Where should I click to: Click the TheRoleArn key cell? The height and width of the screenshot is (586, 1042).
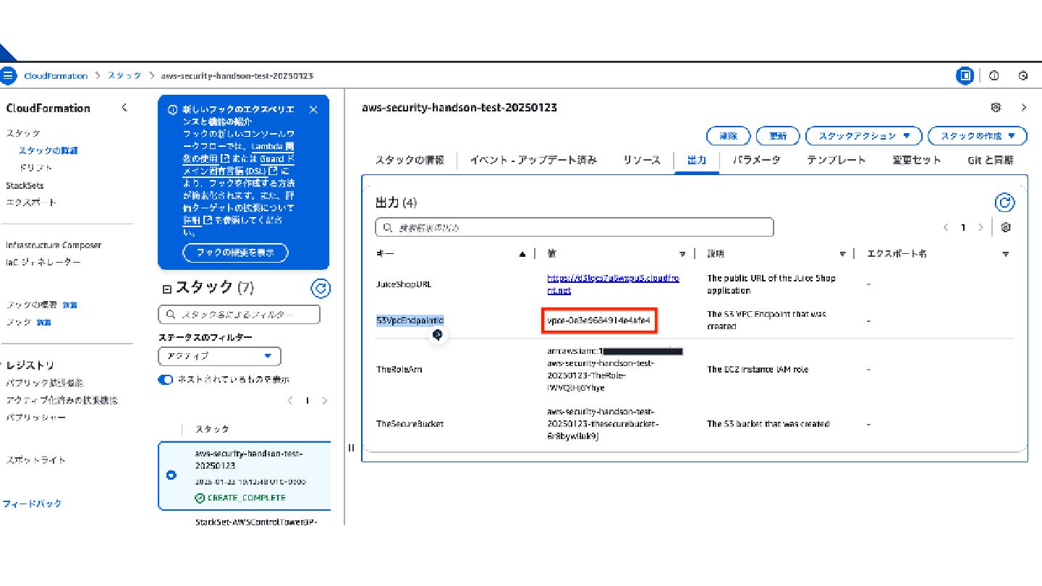click(399, 369)
